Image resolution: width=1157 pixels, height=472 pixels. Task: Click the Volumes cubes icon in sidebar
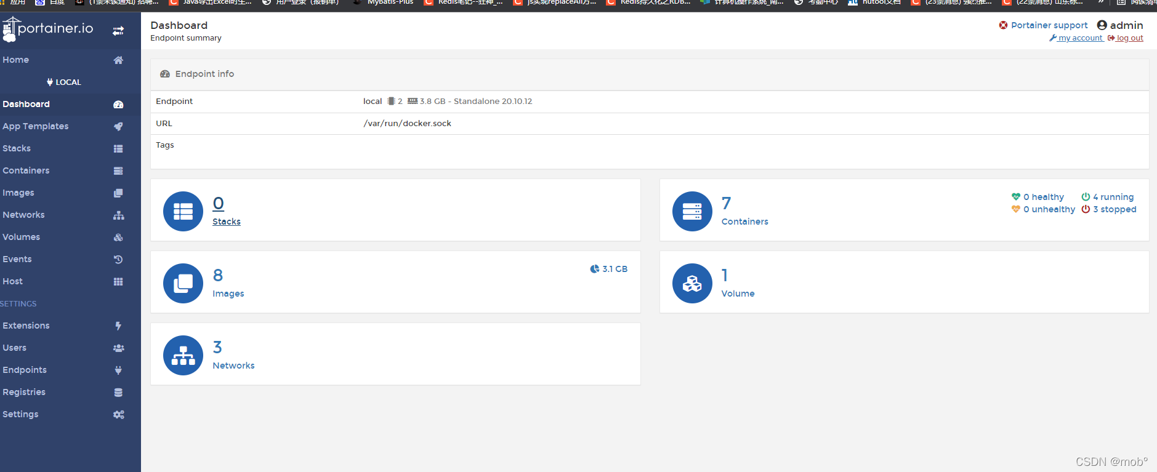[118, 237]
